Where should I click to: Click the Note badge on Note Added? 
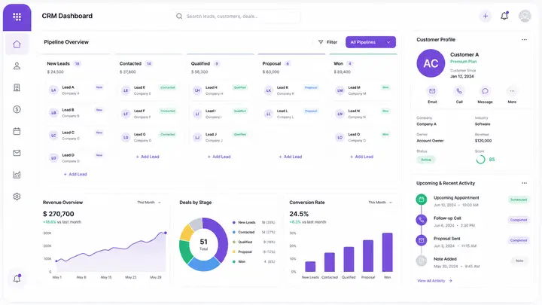[519, 261]
